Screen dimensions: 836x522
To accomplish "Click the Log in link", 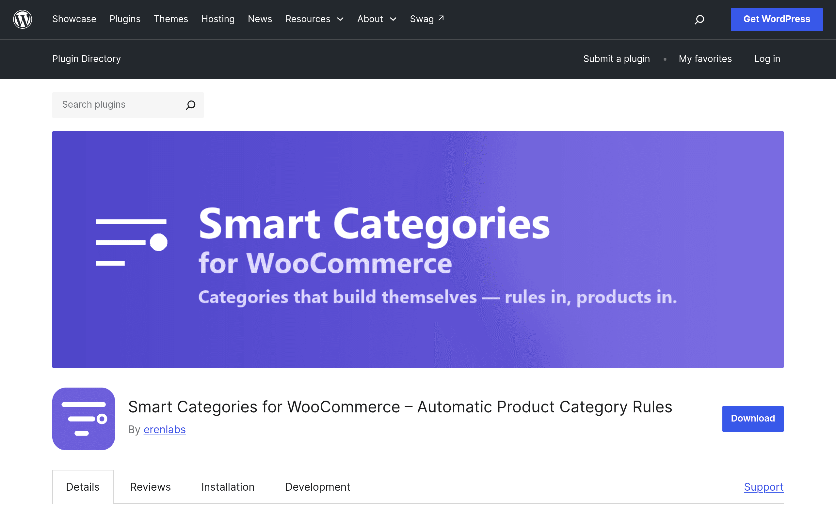I will click(x=767, y=59).
